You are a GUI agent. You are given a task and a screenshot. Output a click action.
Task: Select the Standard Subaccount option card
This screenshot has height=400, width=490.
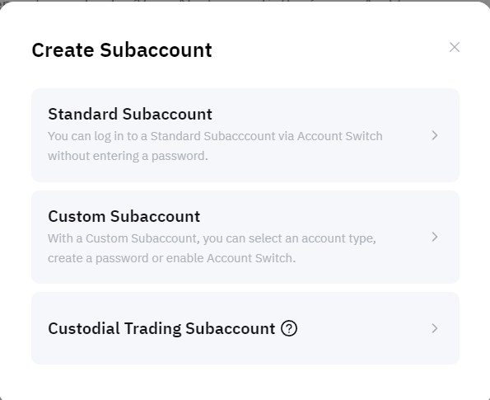pyautogui.click(x=245, y=135)
